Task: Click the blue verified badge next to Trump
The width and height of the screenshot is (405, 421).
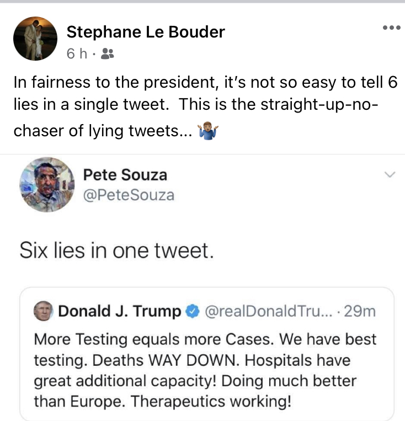Action: (x=192, y=312)
